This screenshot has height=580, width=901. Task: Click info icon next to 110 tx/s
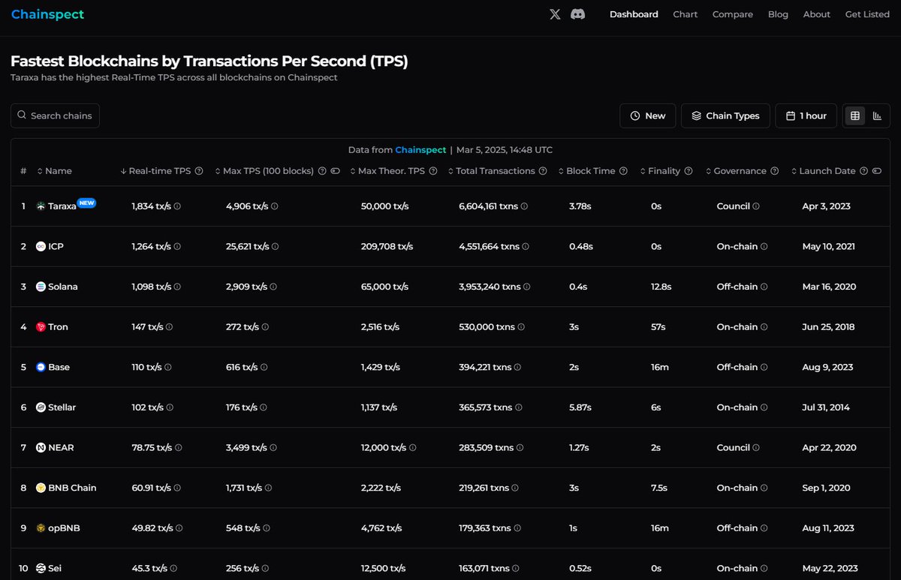pos(168,368)
